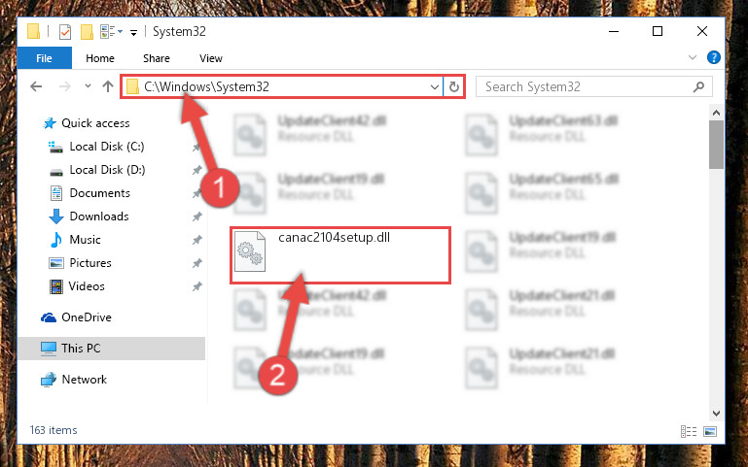Click the New Folder icon in quick access toolbar

pos(87,32)
